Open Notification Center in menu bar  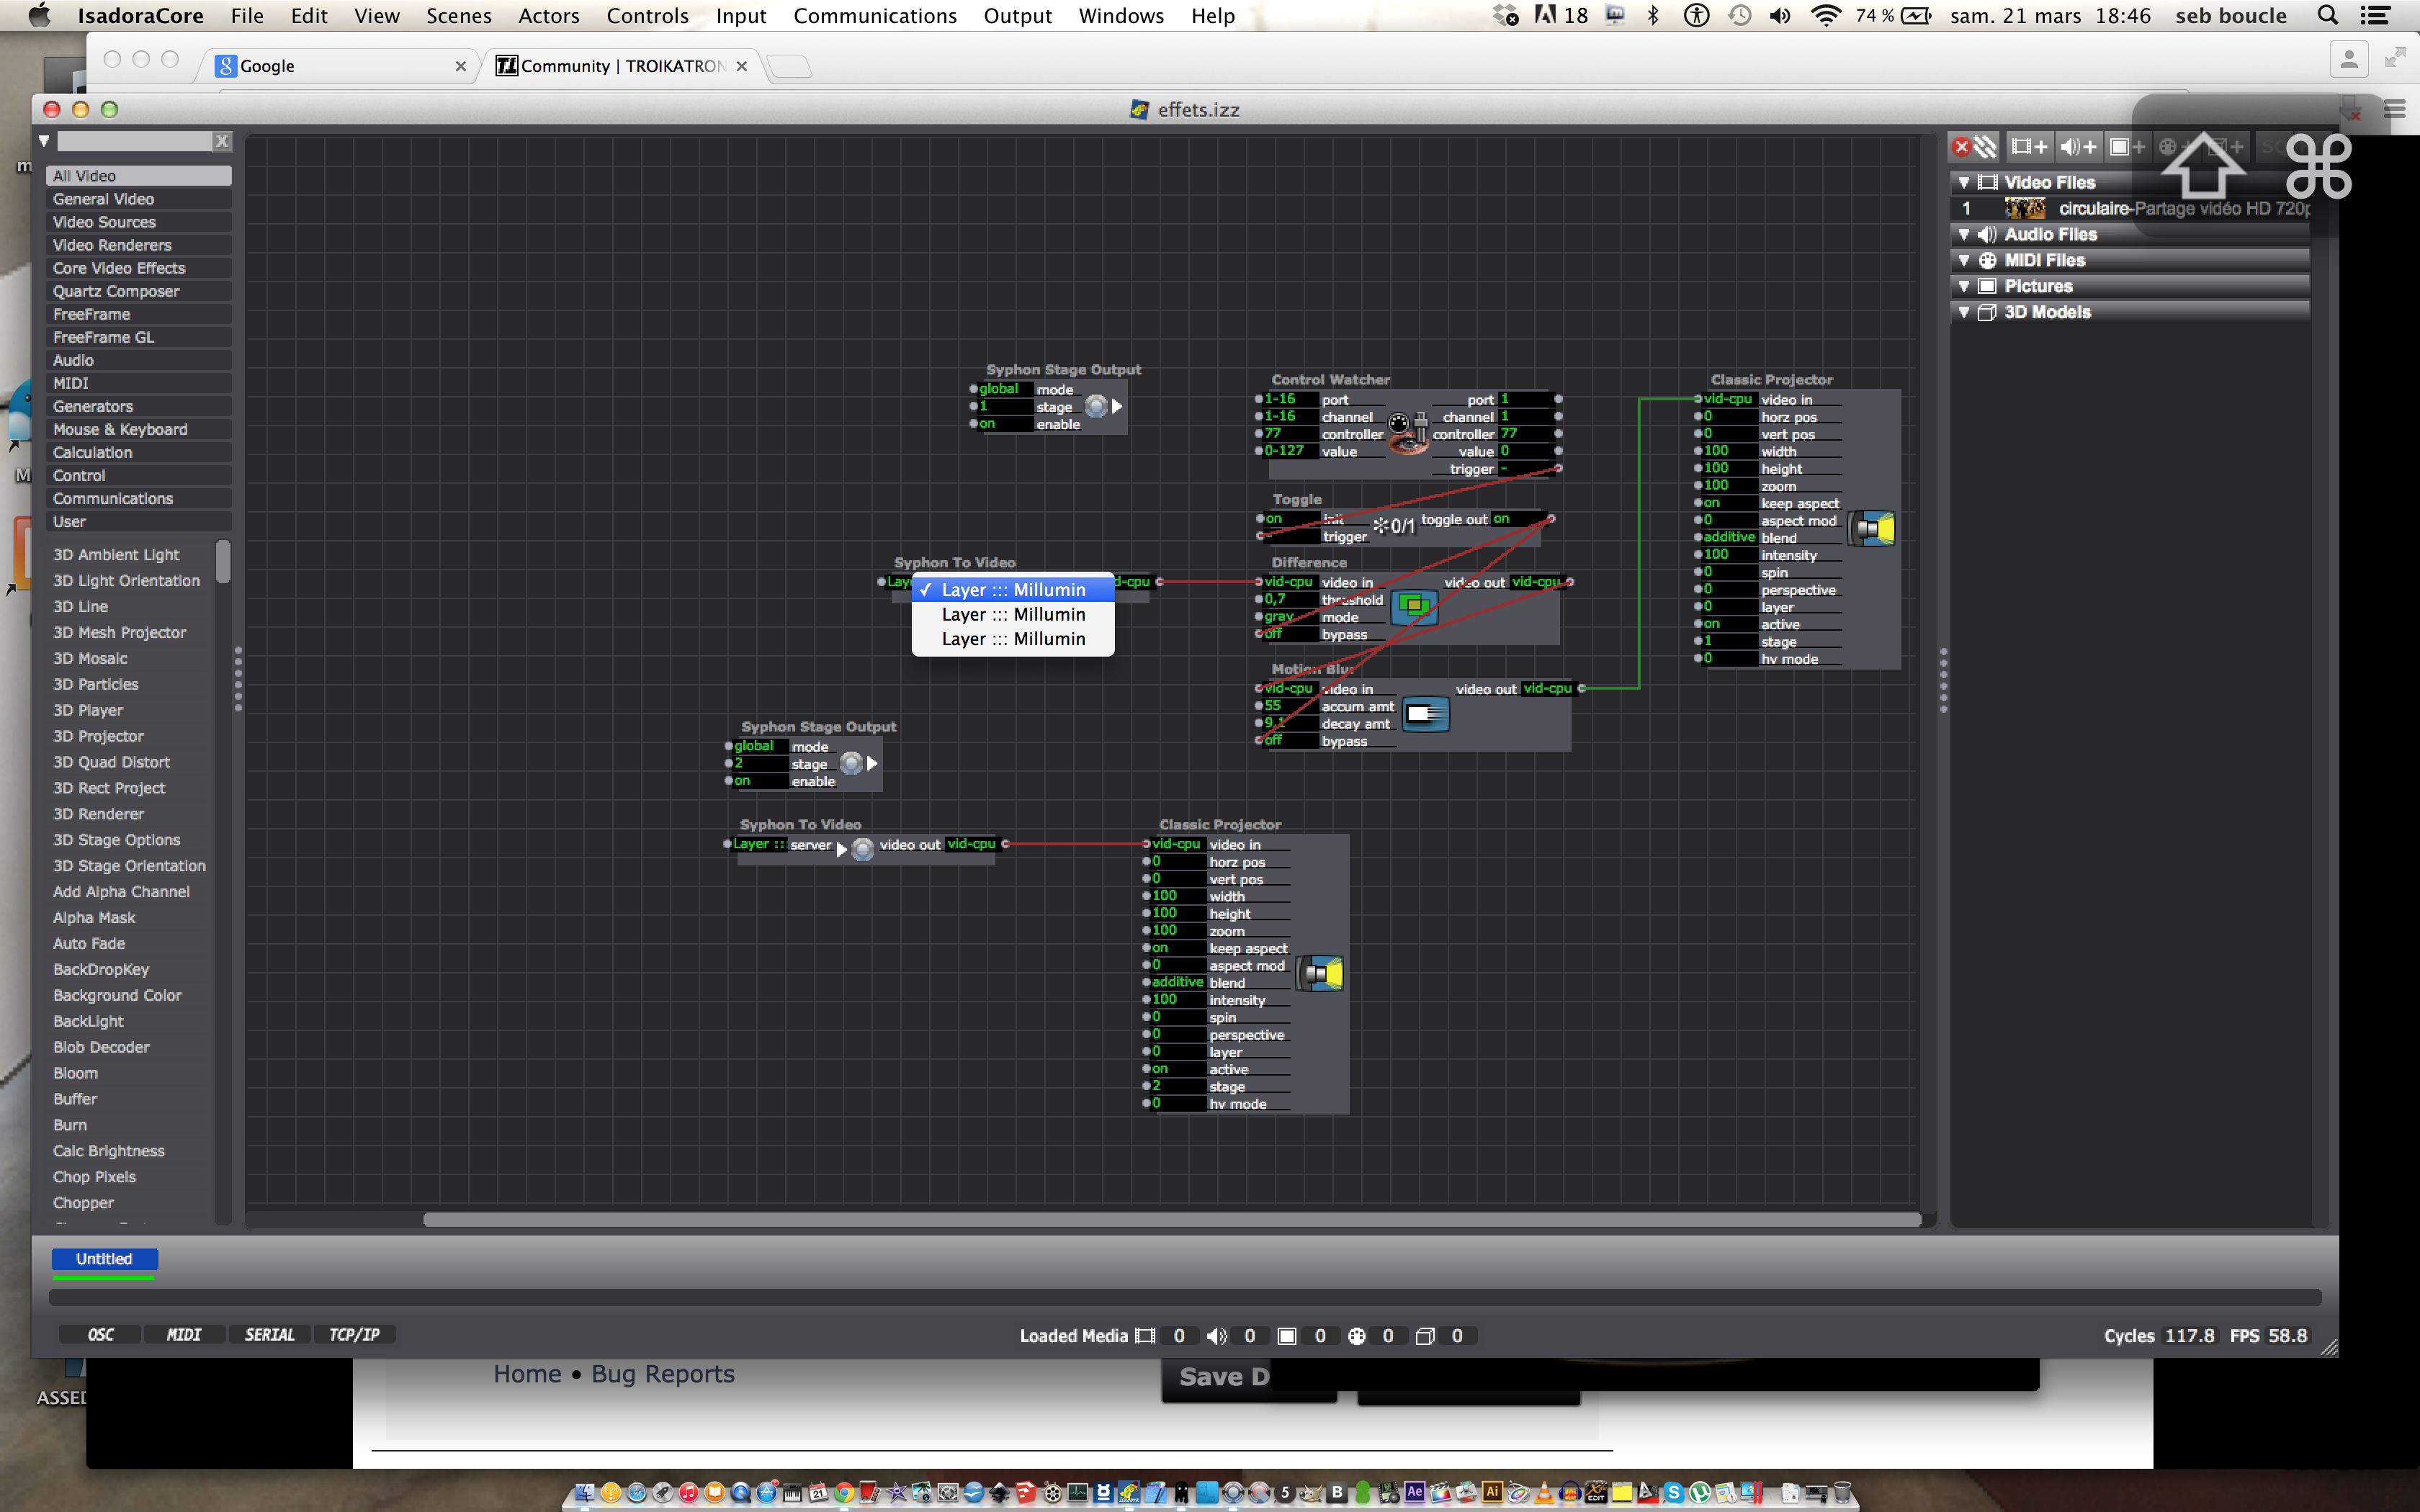[2375, 15]
